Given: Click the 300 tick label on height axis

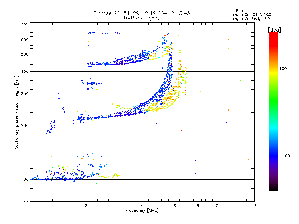Looking at the screenshot, I should pos(25,94).
